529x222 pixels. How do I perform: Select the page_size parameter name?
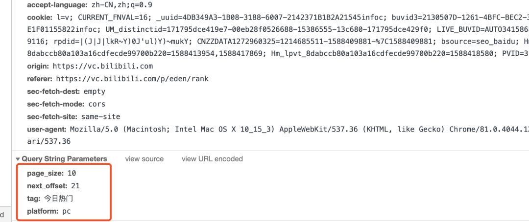tap(45, 173)
